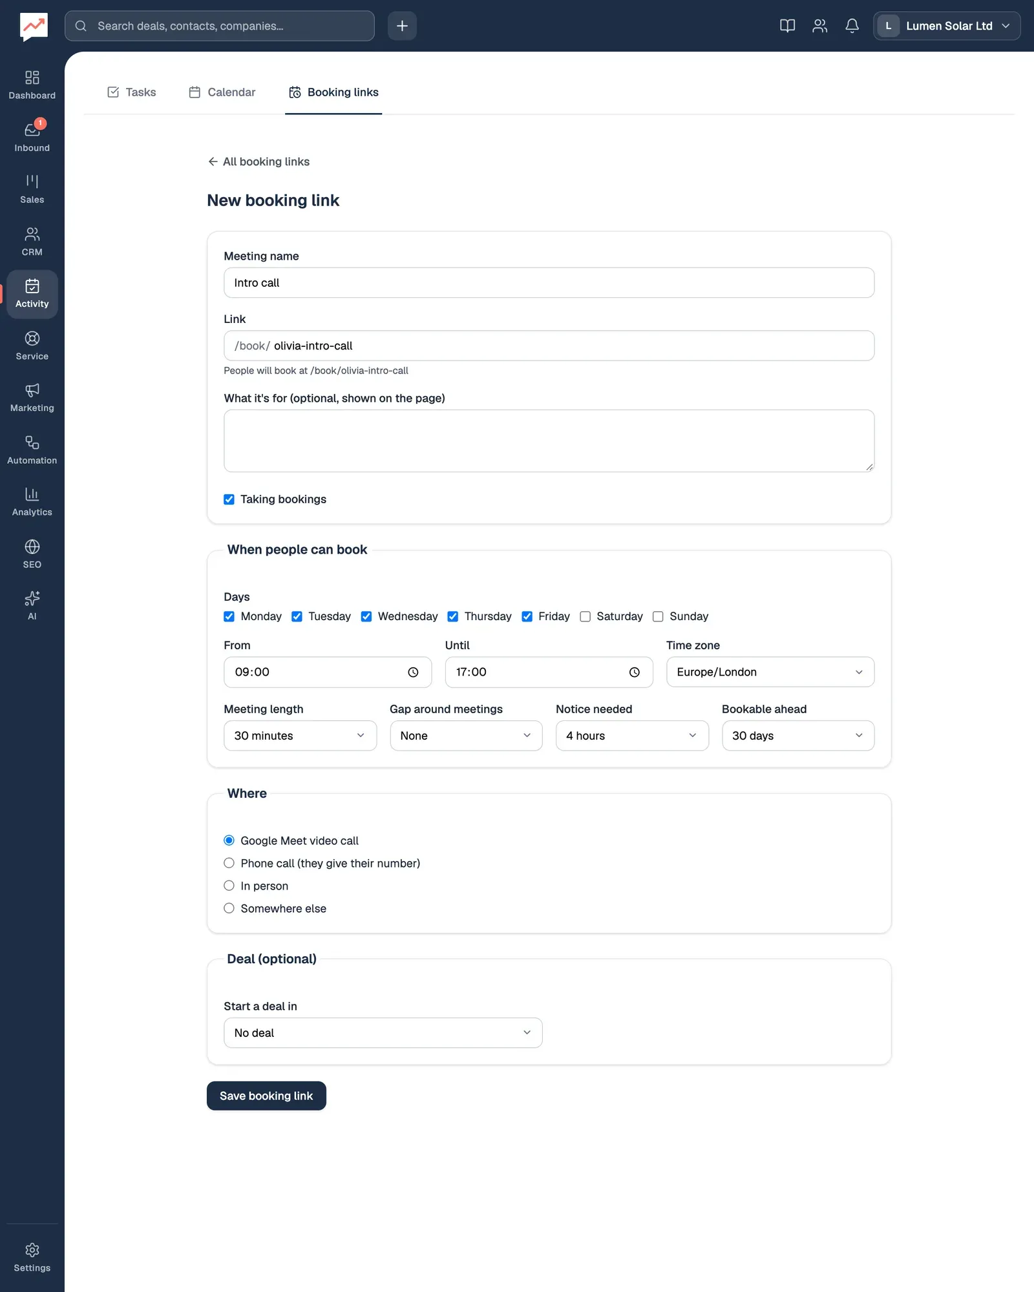Uncheck the Friday checkbox
Screen dimensions: 1034x1292
pyautogui.click(x=527, y=616)
